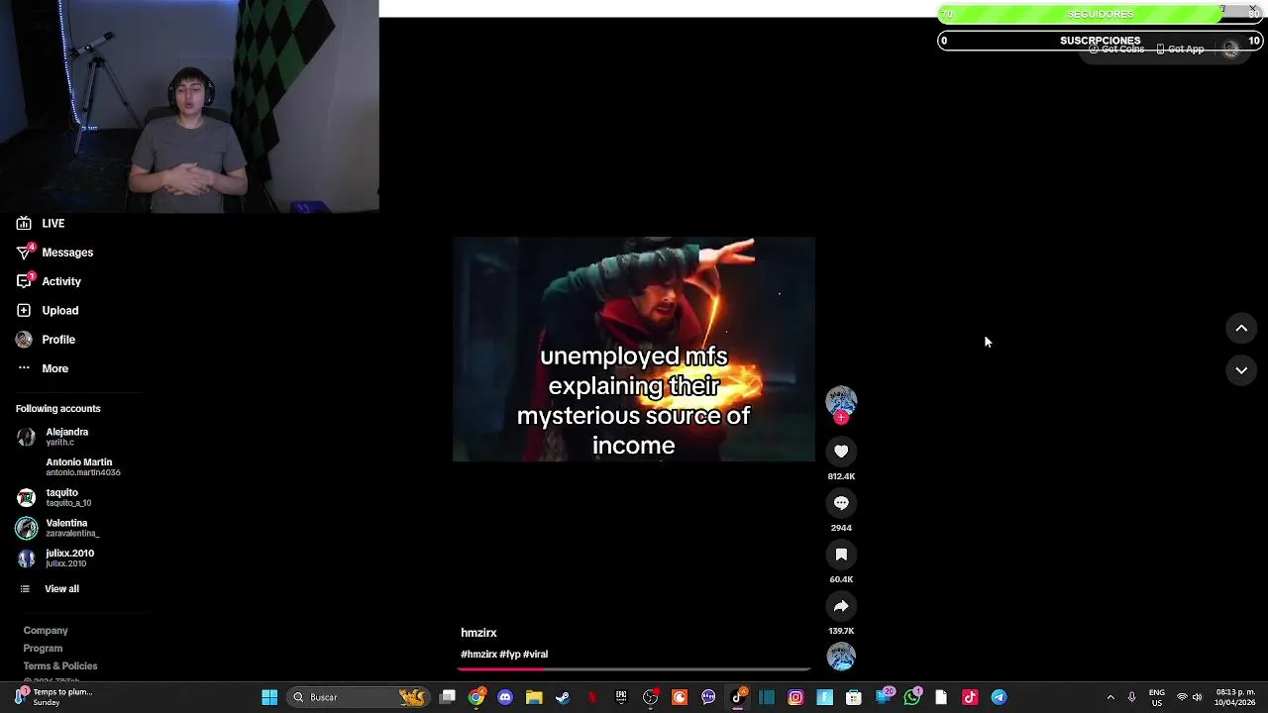1268x713 pixels.
Task: Open Steam from taskbar
Action: [x=563, y=697]
